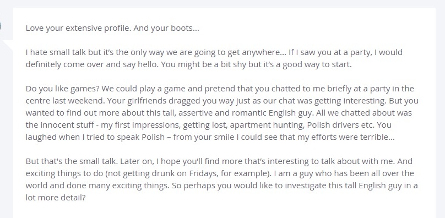Click the partial avatar at left edge

pyautogui.click(x=1, y=26)
